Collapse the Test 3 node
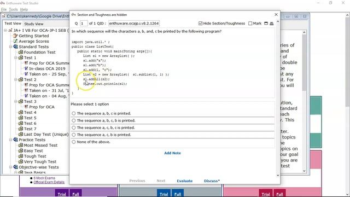This screenshot has width=350, height=197. click(x=16, y=101)
